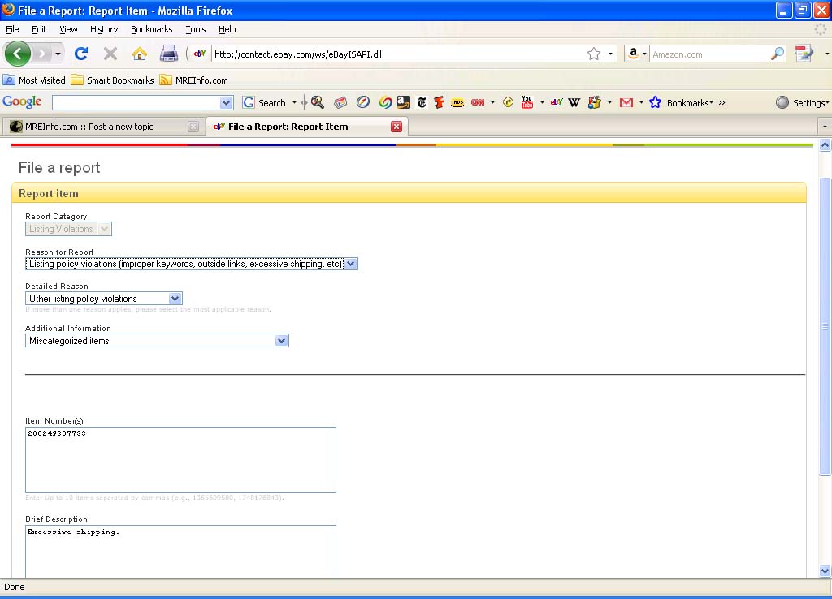The width and height of the screenshot is (832, 599).
Task: Go to the Home page icon
Action: (x=140, y=54)
